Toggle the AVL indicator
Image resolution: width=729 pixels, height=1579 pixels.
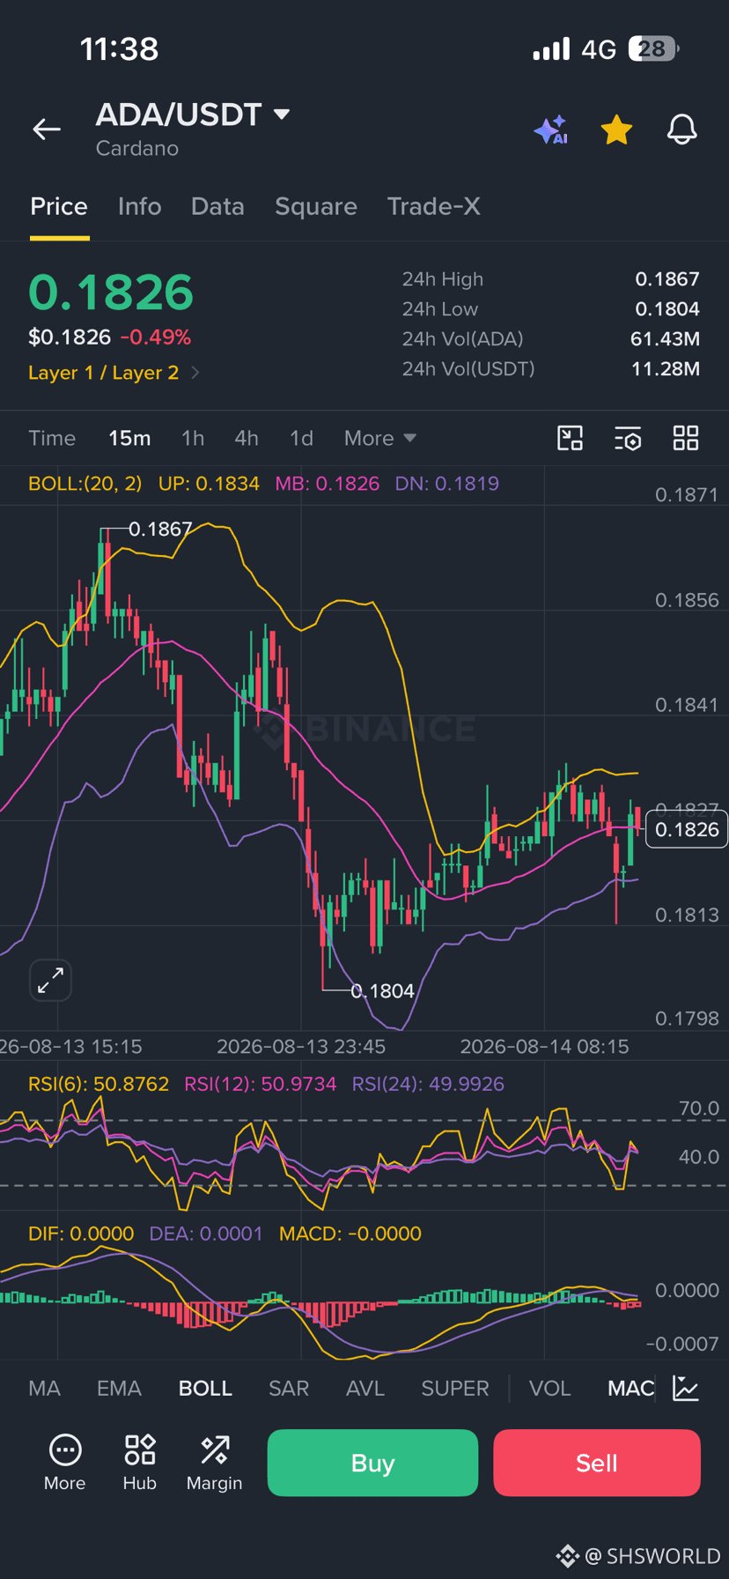[365, 1388]
